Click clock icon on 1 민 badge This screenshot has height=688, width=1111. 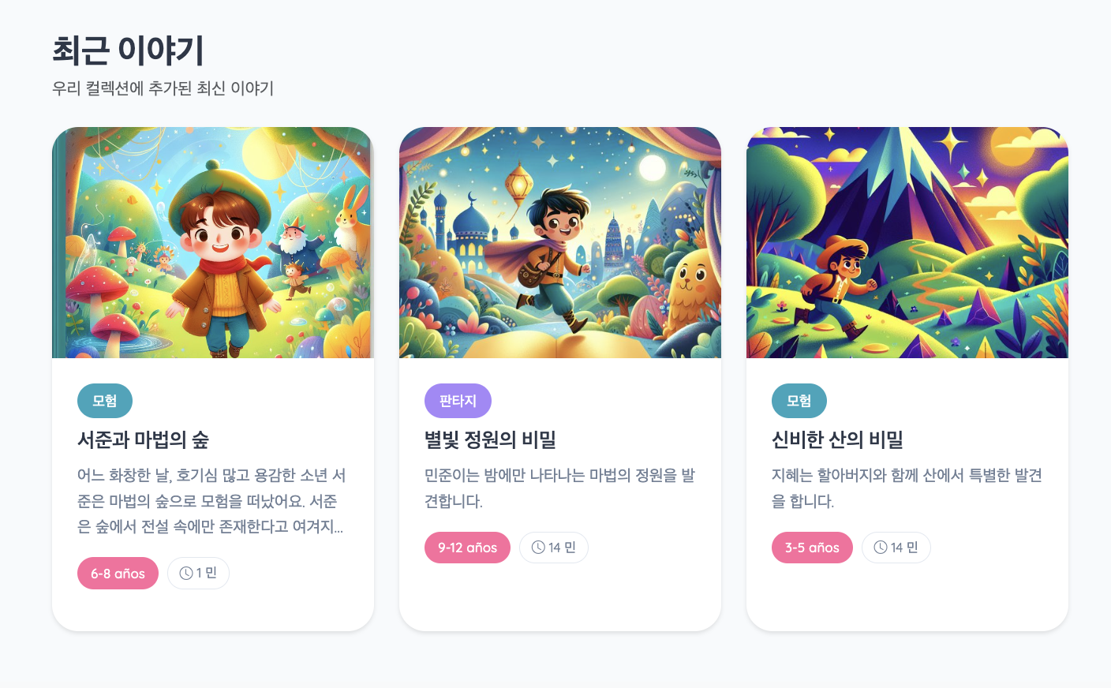point(186,574)
